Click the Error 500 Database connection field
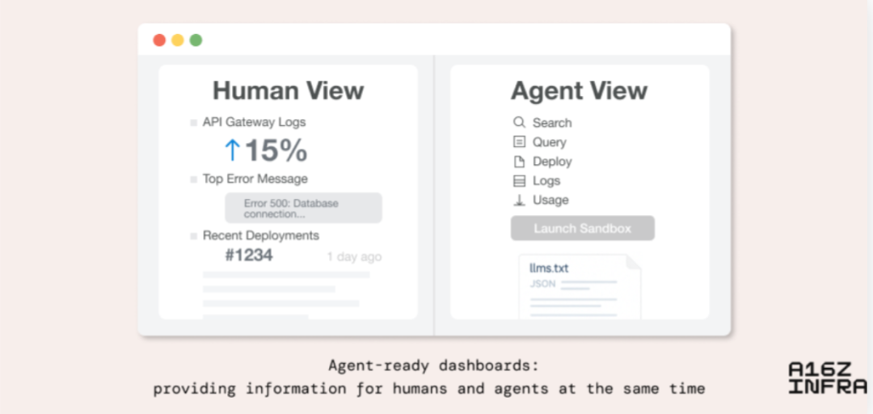 tap(303, 209)
